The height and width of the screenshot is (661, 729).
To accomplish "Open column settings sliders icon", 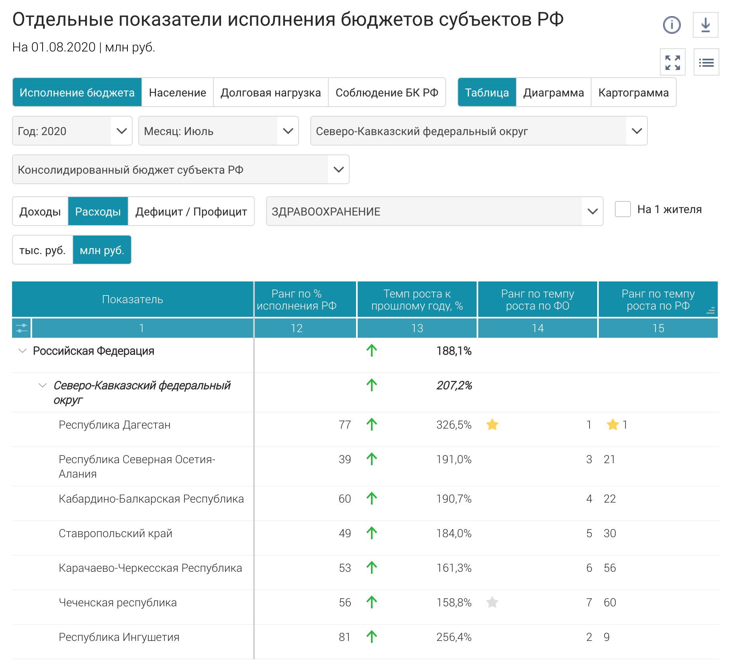I will (x=22, y=328).
